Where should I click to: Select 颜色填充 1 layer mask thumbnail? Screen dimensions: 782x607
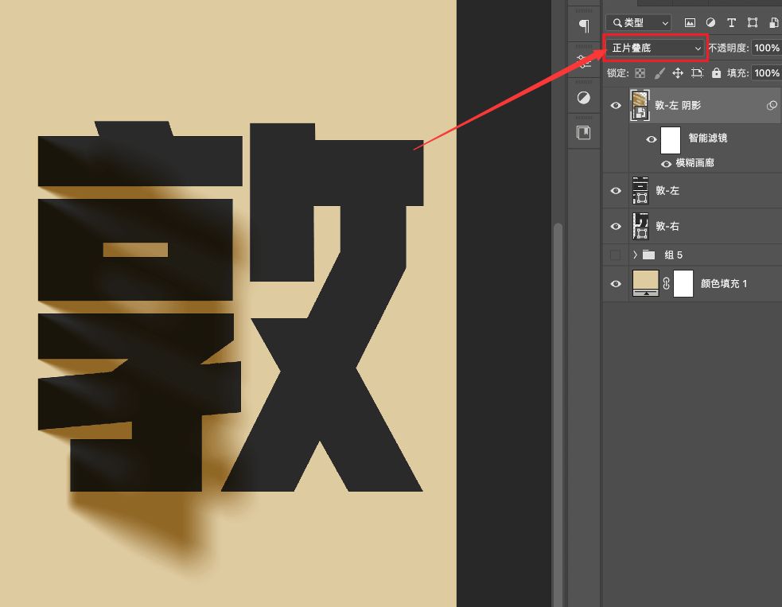coord(683,284)
